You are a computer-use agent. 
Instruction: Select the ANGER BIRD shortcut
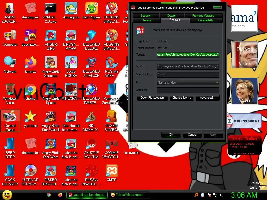coord(51,40)
